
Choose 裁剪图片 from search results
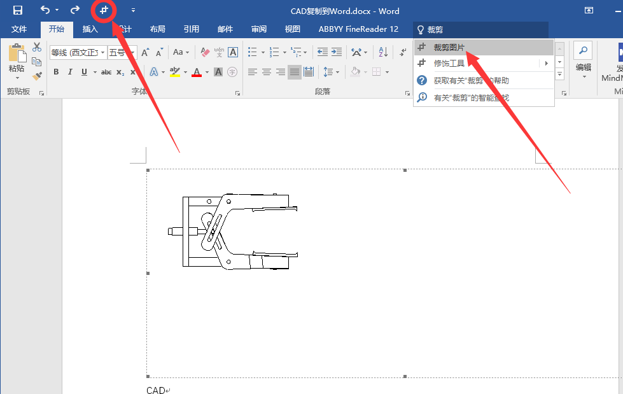(x=484, y=48)
